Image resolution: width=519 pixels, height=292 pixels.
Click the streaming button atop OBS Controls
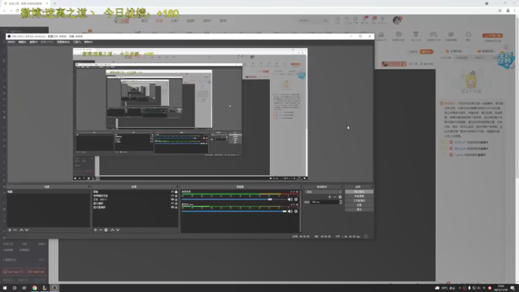pos(359,191)
